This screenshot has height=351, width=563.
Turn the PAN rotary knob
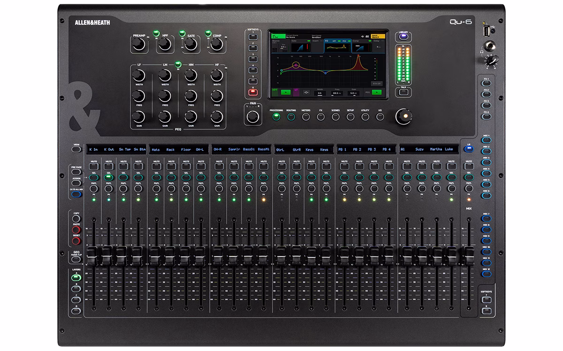253,116
